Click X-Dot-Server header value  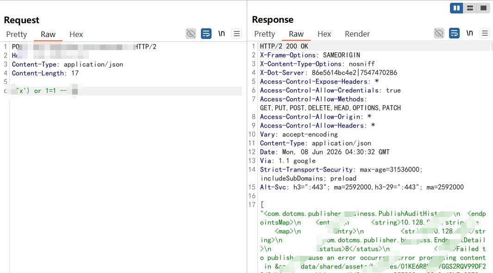[x=354, y=73]
